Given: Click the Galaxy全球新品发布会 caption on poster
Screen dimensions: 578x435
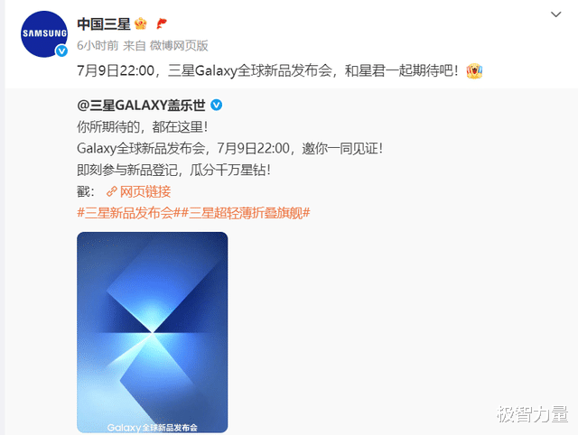Looking at the screenshot, I should click(153, 428).
